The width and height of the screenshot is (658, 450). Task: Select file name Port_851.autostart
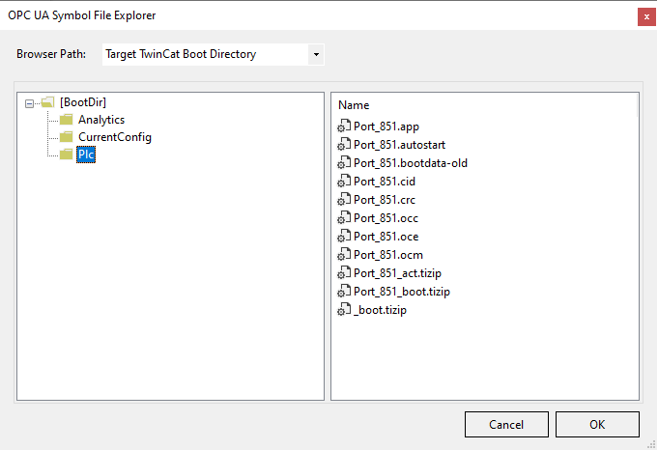(399, 145)
